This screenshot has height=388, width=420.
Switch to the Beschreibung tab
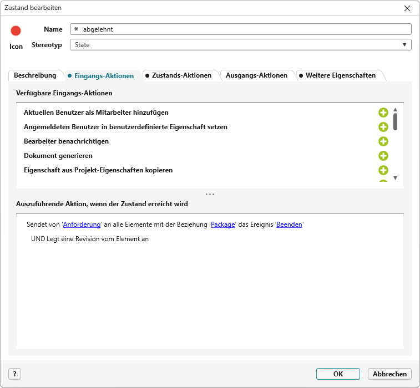[35, 75]
